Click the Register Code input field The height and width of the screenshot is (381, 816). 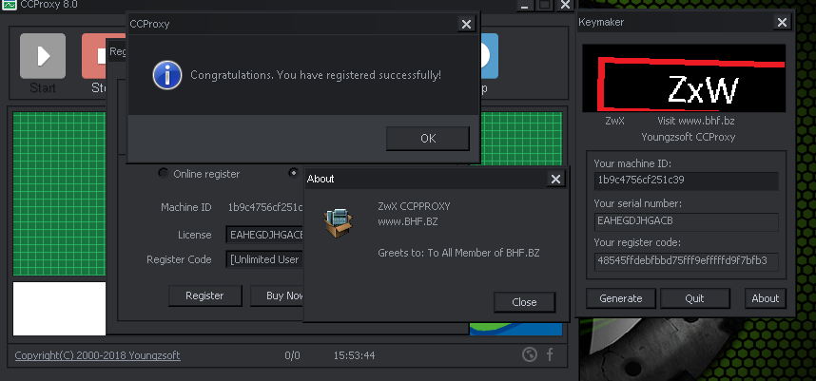point(265,258)
